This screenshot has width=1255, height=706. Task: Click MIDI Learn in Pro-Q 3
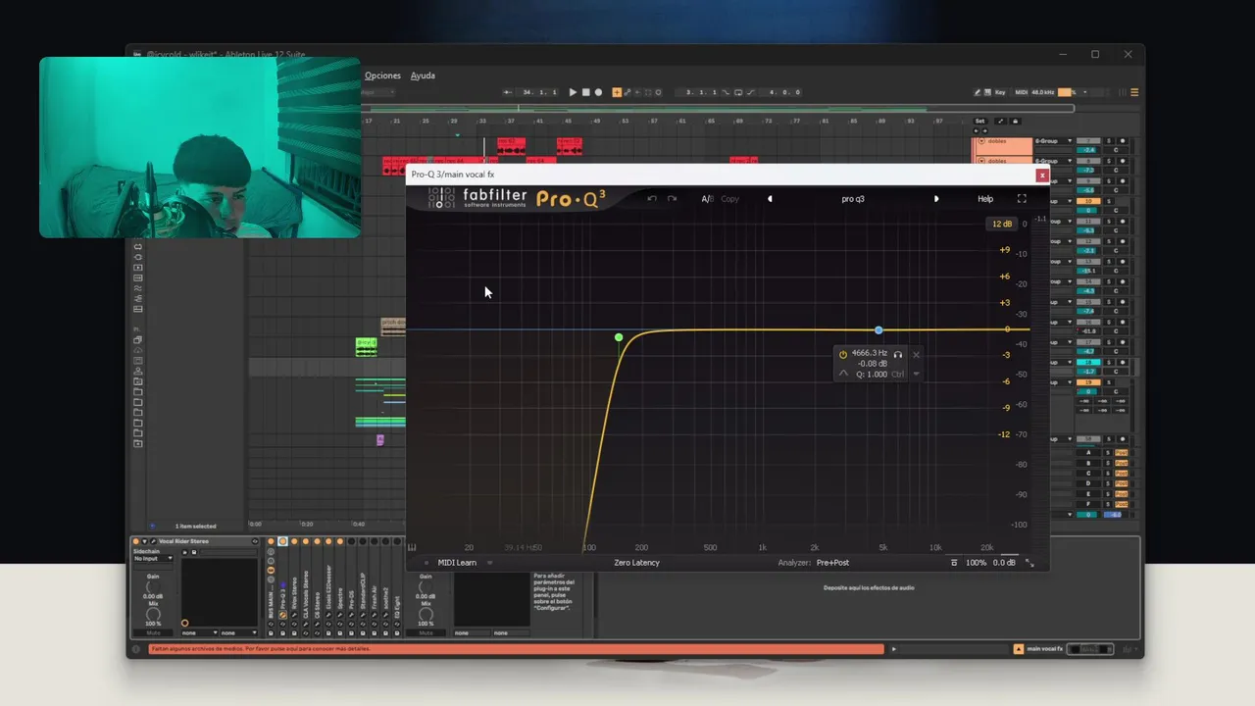(x=457, y=563)
